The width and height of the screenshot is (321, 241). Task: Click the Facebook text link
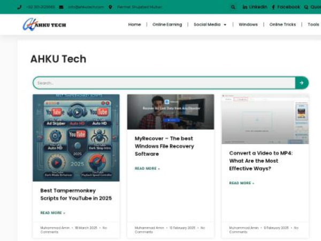pos(288,7)
